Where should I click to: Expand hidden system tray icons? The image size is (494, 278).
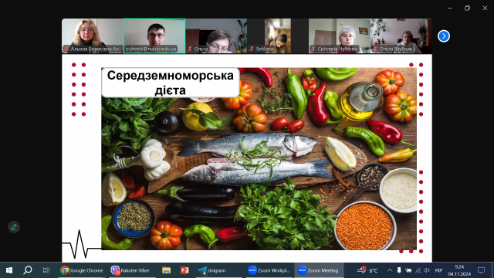pyautogui.click(x=390, y=270)
